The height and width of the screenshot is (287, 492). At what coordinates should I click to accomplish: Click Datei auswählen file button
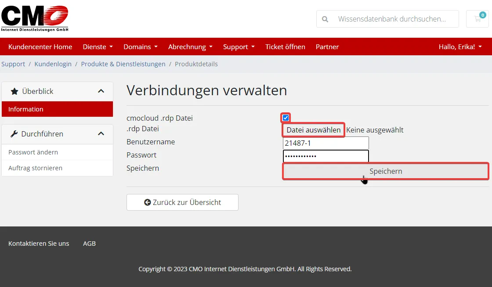[314, 130]
